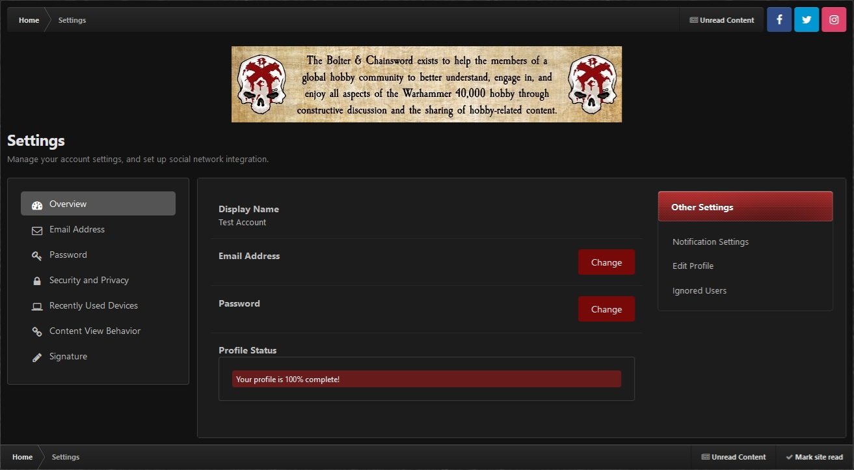Click the Overview dashboard icon
This screenshot has height=470, width=854.
point(37,204)
